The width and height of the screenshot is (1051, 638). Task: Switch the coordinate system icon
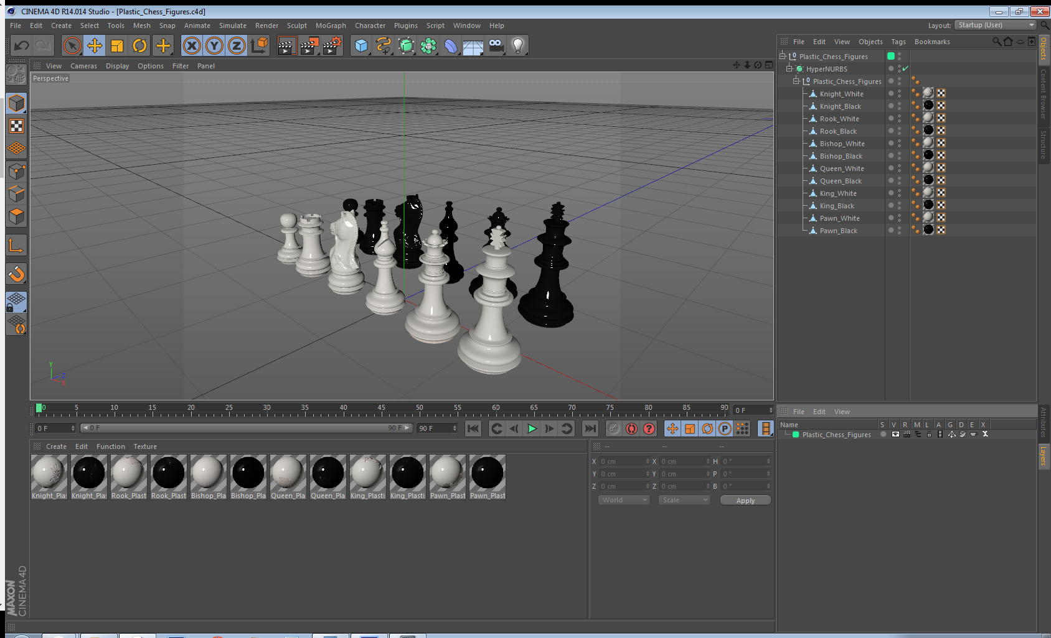pos(259,45)
